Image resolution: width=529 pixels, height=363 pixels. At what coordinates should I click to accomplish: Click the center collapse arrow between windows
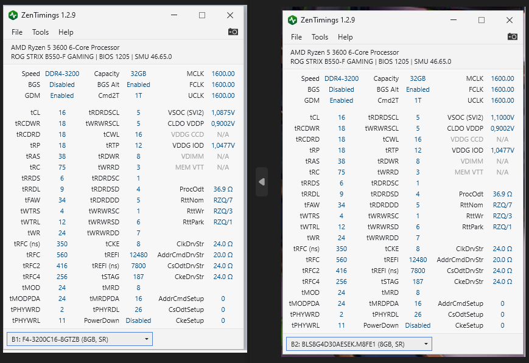click(x=262, y=182)
